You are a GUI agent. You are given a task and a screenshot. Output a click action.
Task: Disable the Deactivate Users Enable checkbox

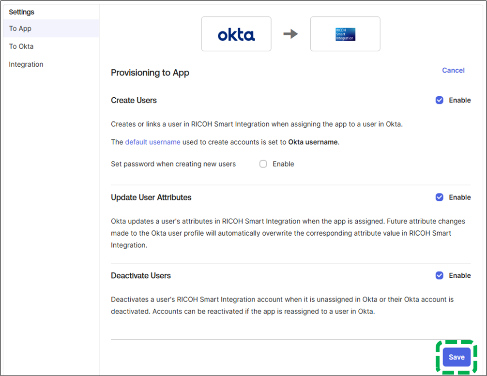(x=440, y=275)
